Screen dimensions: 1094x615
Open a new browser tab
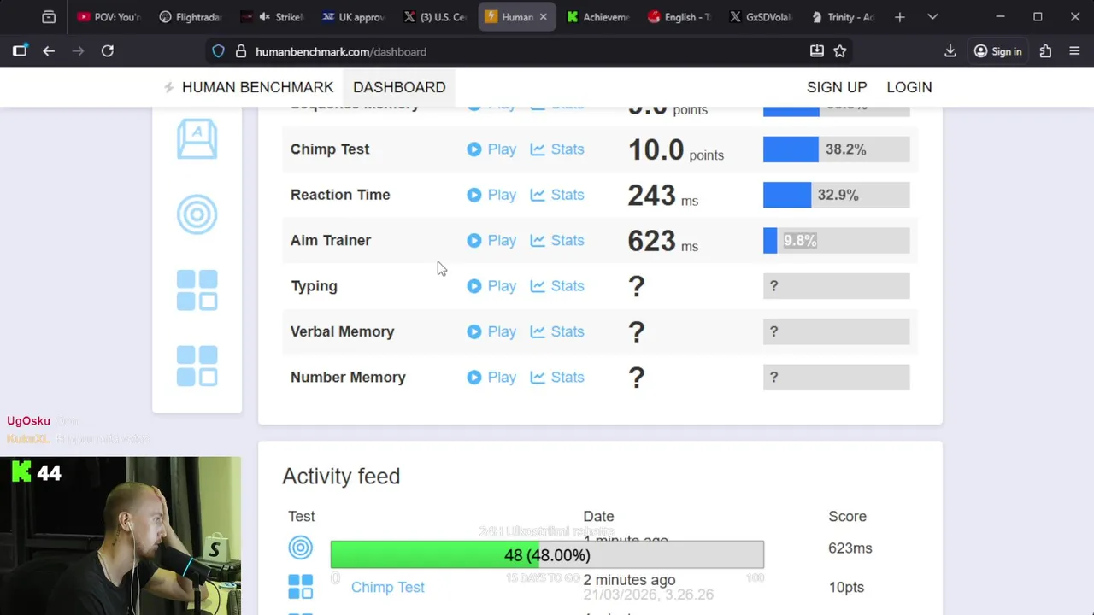899,17
